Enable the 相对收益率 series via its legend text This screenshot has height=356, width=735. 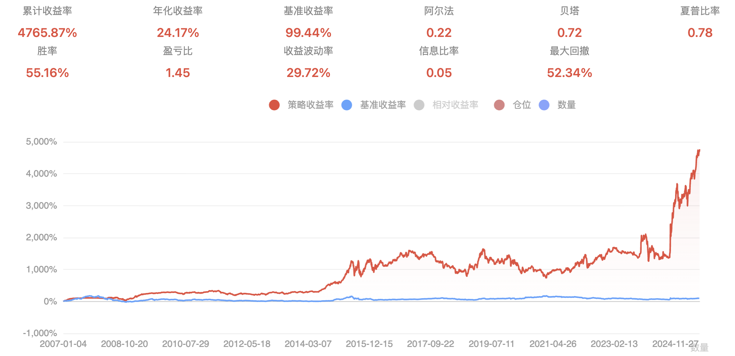pos(455,105)
